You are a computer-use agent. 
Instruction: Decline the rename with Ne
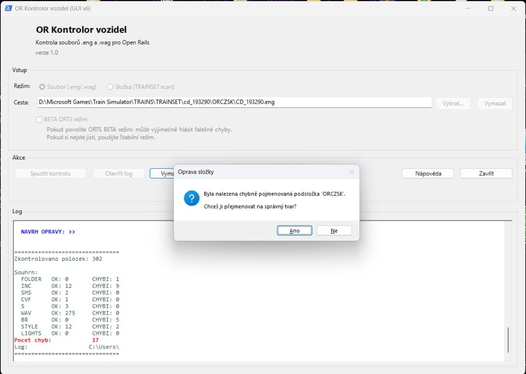coord(334,231)
